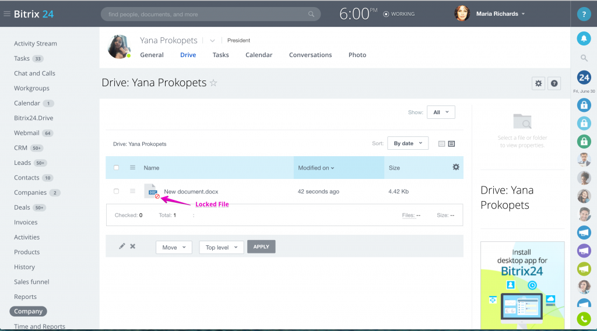Click the Drive: Yana Prokopets breadcrumb
Screen dimensions: 597x331
pyautogui.click(x=140, y=144)
